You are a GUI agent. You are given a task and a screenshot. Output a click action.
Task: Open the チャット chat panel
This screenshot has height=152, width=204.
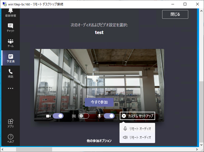click(11, 28)
